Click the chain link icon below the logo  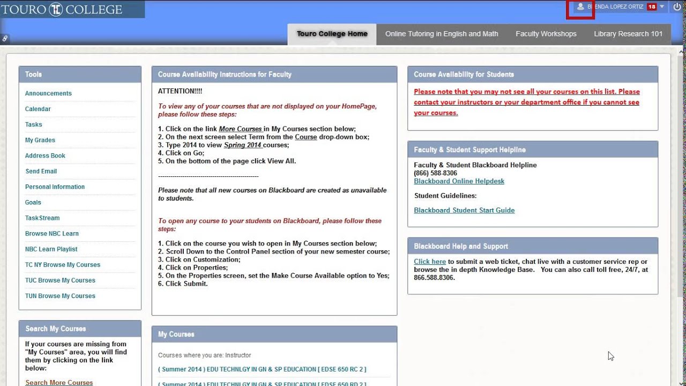point(5,39)
